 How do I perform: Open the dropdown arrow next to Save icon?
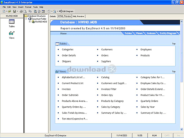pos(17,11)
